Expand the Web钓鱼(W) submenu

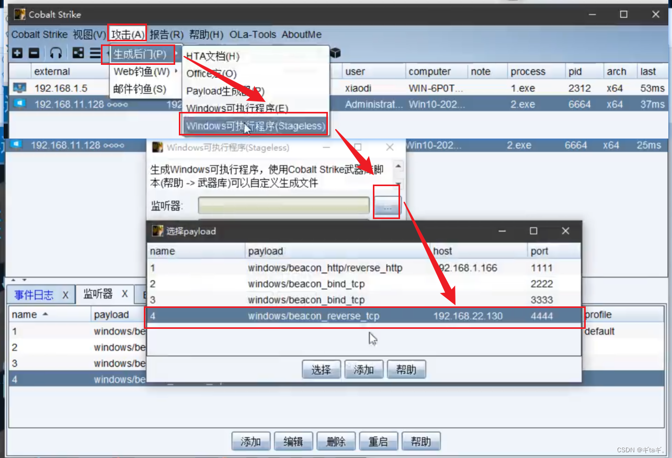click(146, 71)
